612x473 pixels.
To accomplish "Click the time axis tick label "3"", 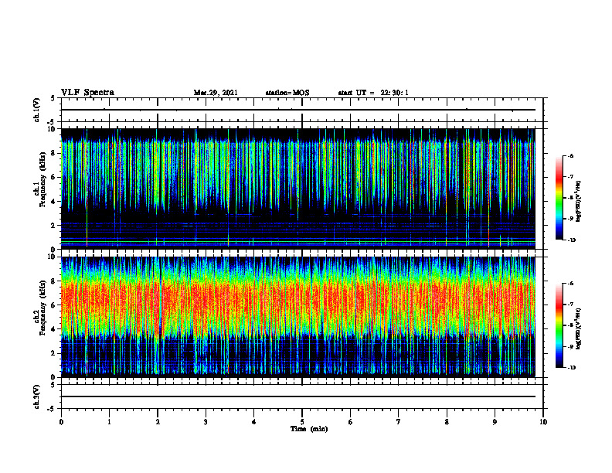I will (x=206, y=422).
